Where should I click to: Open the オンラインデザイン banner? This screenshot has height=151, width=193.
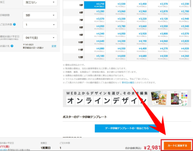click(x=127, y=98)
